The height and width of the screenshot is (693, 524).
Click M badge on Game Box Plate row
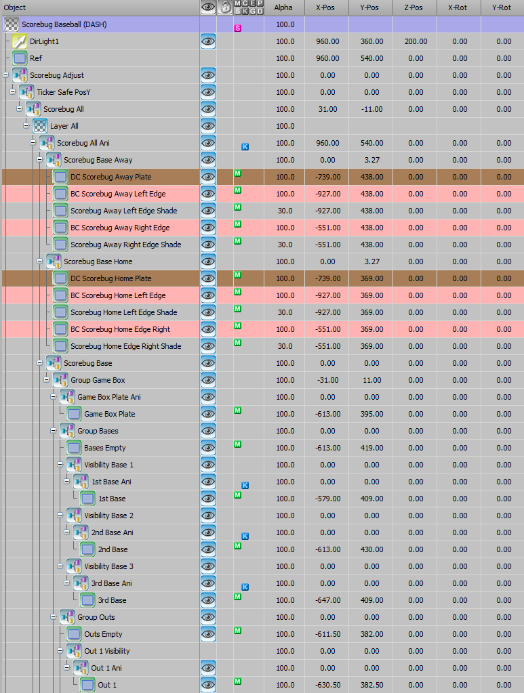237,410
